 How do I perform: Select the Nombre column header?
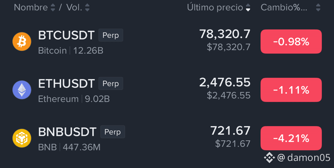[31, 8]
